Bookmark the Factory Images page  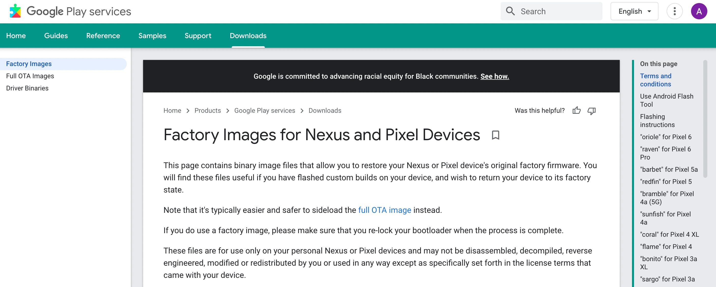[x=496, y=135]
